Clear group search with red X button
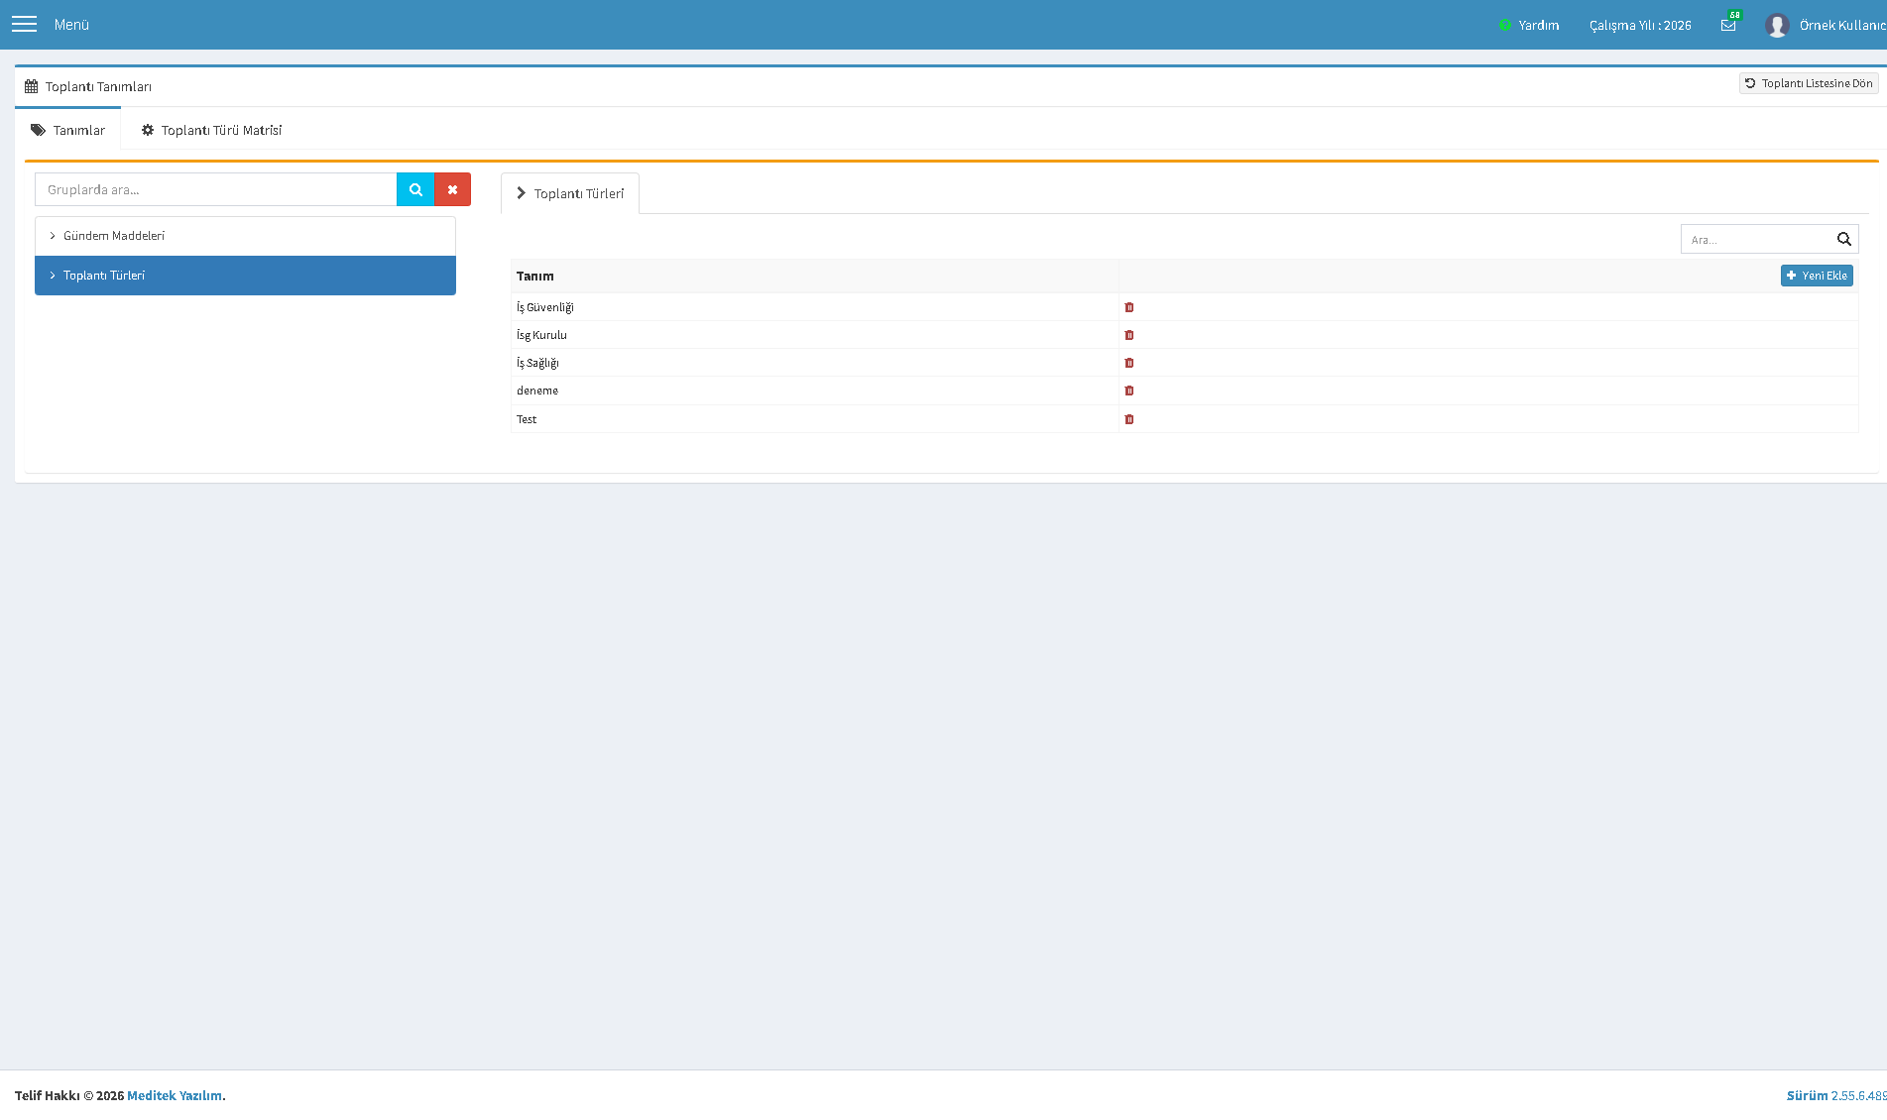The image size is (1887, 1120). 452,189
